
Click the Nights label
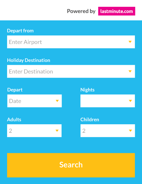(87, 90)
